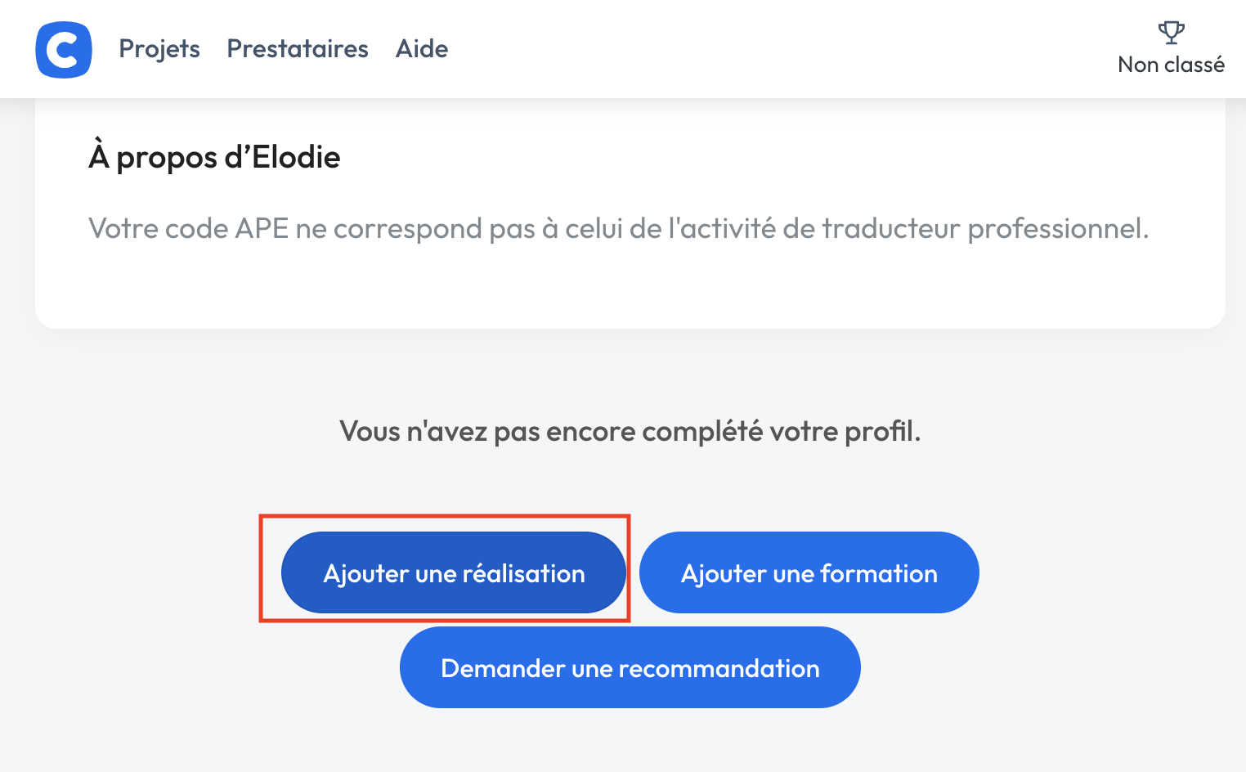The height and width of the screenshot is (772, 1246).
Task: Open the Projets menu
Action: pos(159,49)
